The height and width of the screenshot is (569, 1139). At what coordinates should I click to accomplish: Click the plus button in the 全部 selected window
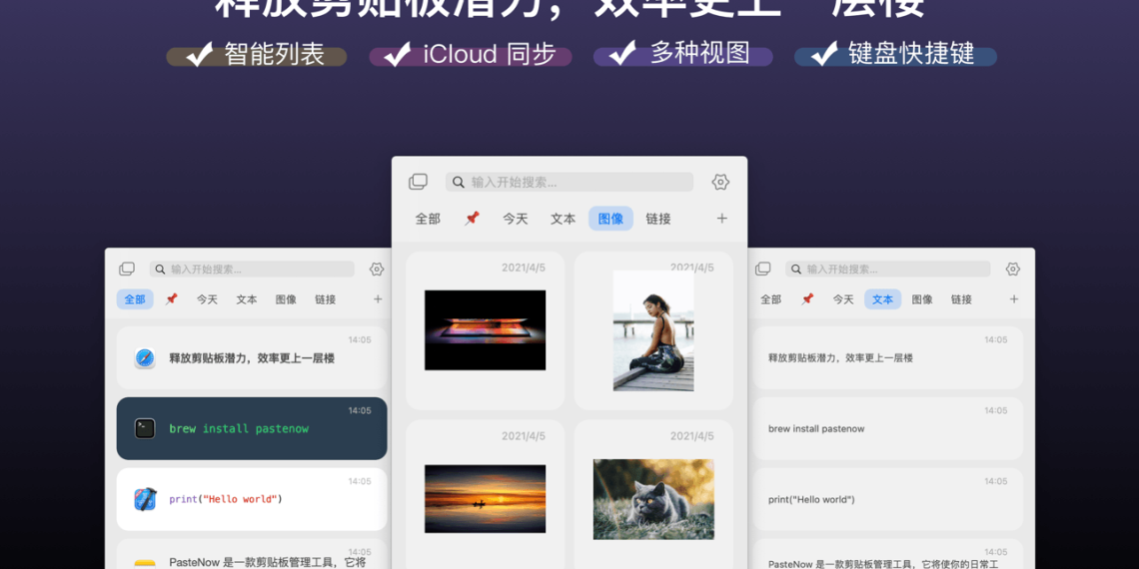pos(378,299)
